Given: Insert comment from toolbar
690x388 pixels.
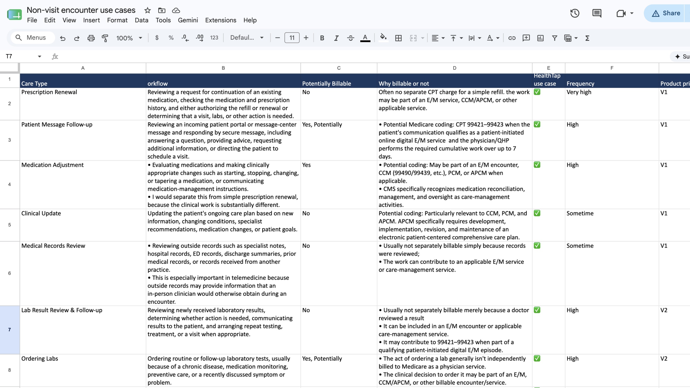Looking at the screenshot, I should click(x=526, y=38).
